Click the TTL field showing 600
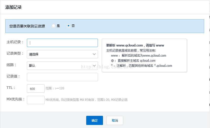 click(36, 88)
